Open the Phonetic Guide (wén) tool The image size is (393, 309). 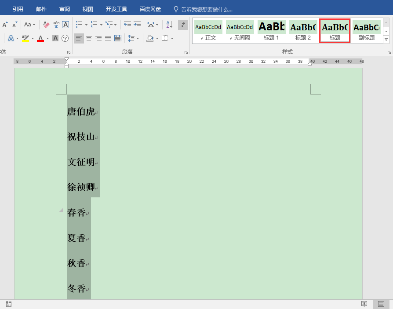click(56, 25)
